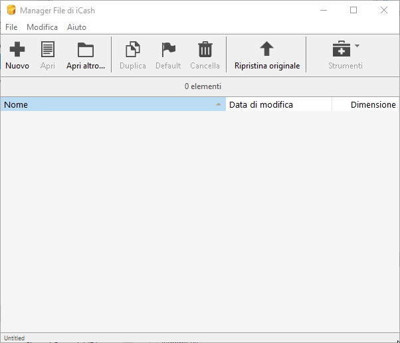This screenshot has height=343, width=400.
Task: Click the Duplica copy icon
Action: click(133, 49)
